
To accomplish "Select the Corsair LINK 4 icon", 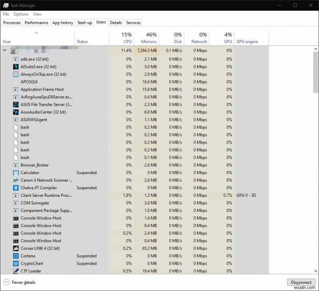I will 16,248.
